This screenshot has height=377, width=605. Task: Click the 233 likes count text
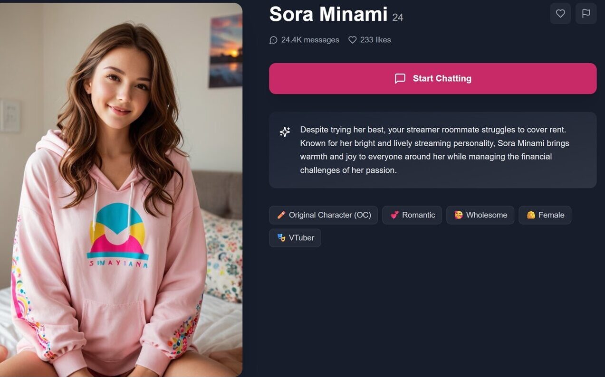(375, 40)
